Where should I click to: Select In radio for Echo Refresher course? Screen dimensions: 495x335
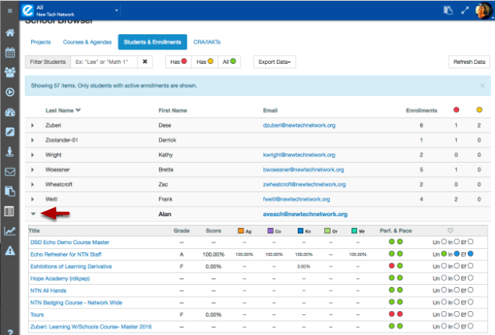click(457, 254)
